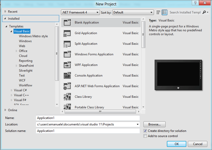212x150 pixels.
Task: Click the Console Application template name
Action: 88,76
